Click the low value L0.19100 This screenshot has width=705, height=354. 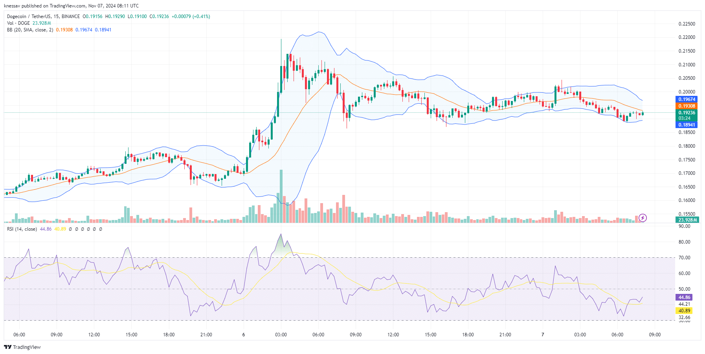tap(137, 17)
